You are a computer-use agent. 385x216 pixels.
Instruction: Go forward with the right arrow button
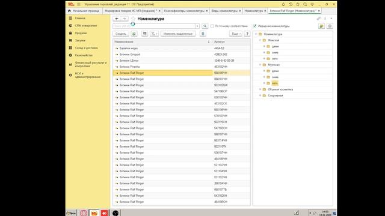point(125,19)
